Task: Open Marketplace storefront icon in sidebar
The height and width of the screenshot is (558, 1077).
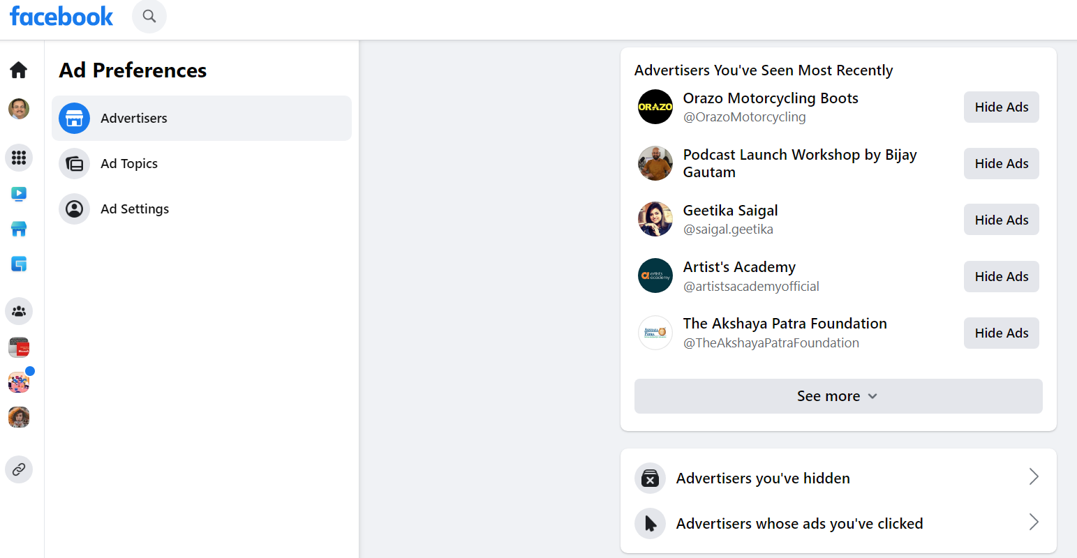Action: click(19, 229)
